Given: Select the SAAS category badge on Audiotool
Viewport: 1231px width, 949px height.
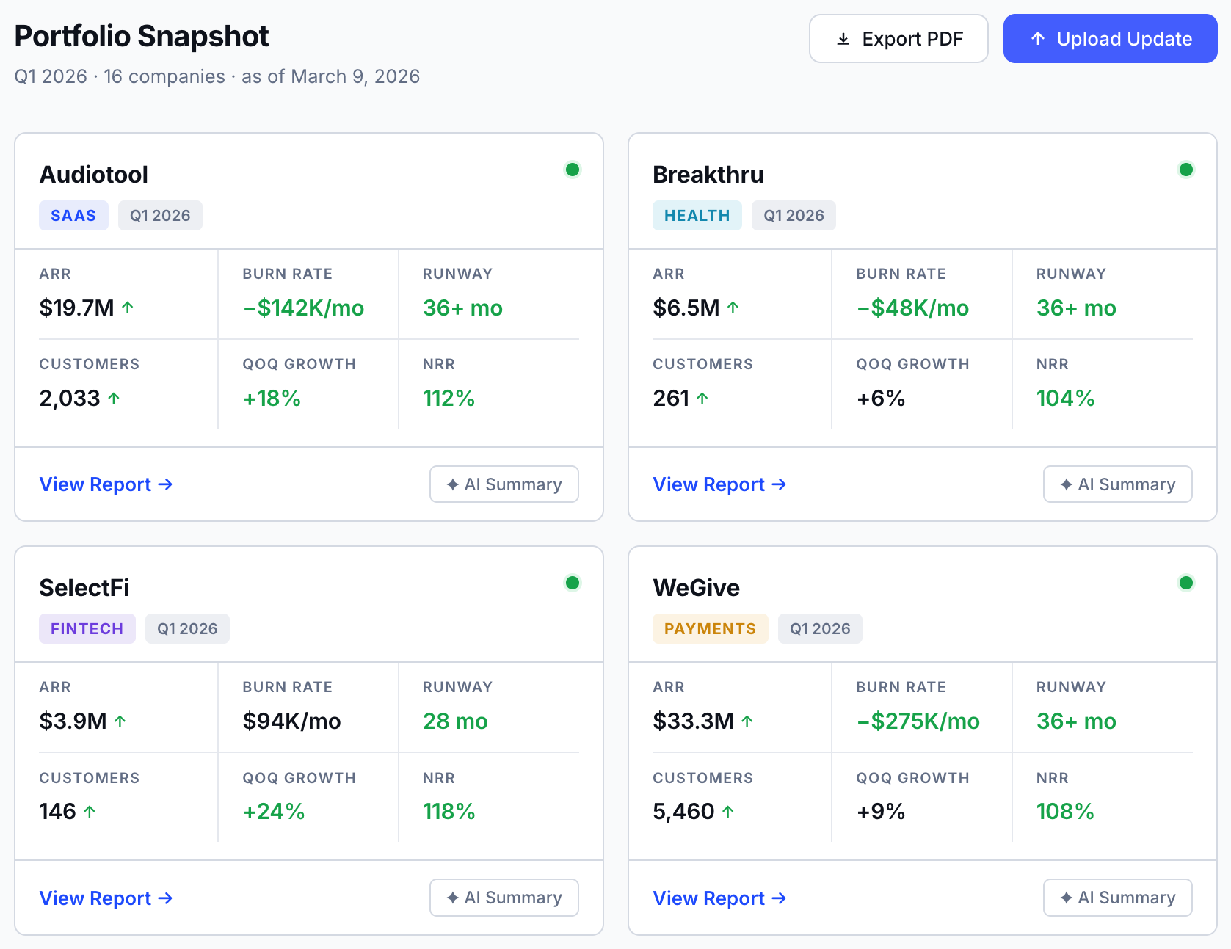Looking at the screenshot, I should [x=73, y=215].
